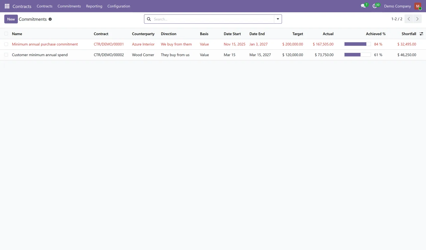
Task: Sort by the Achieved % column header
Action: [x=376, y=34]
